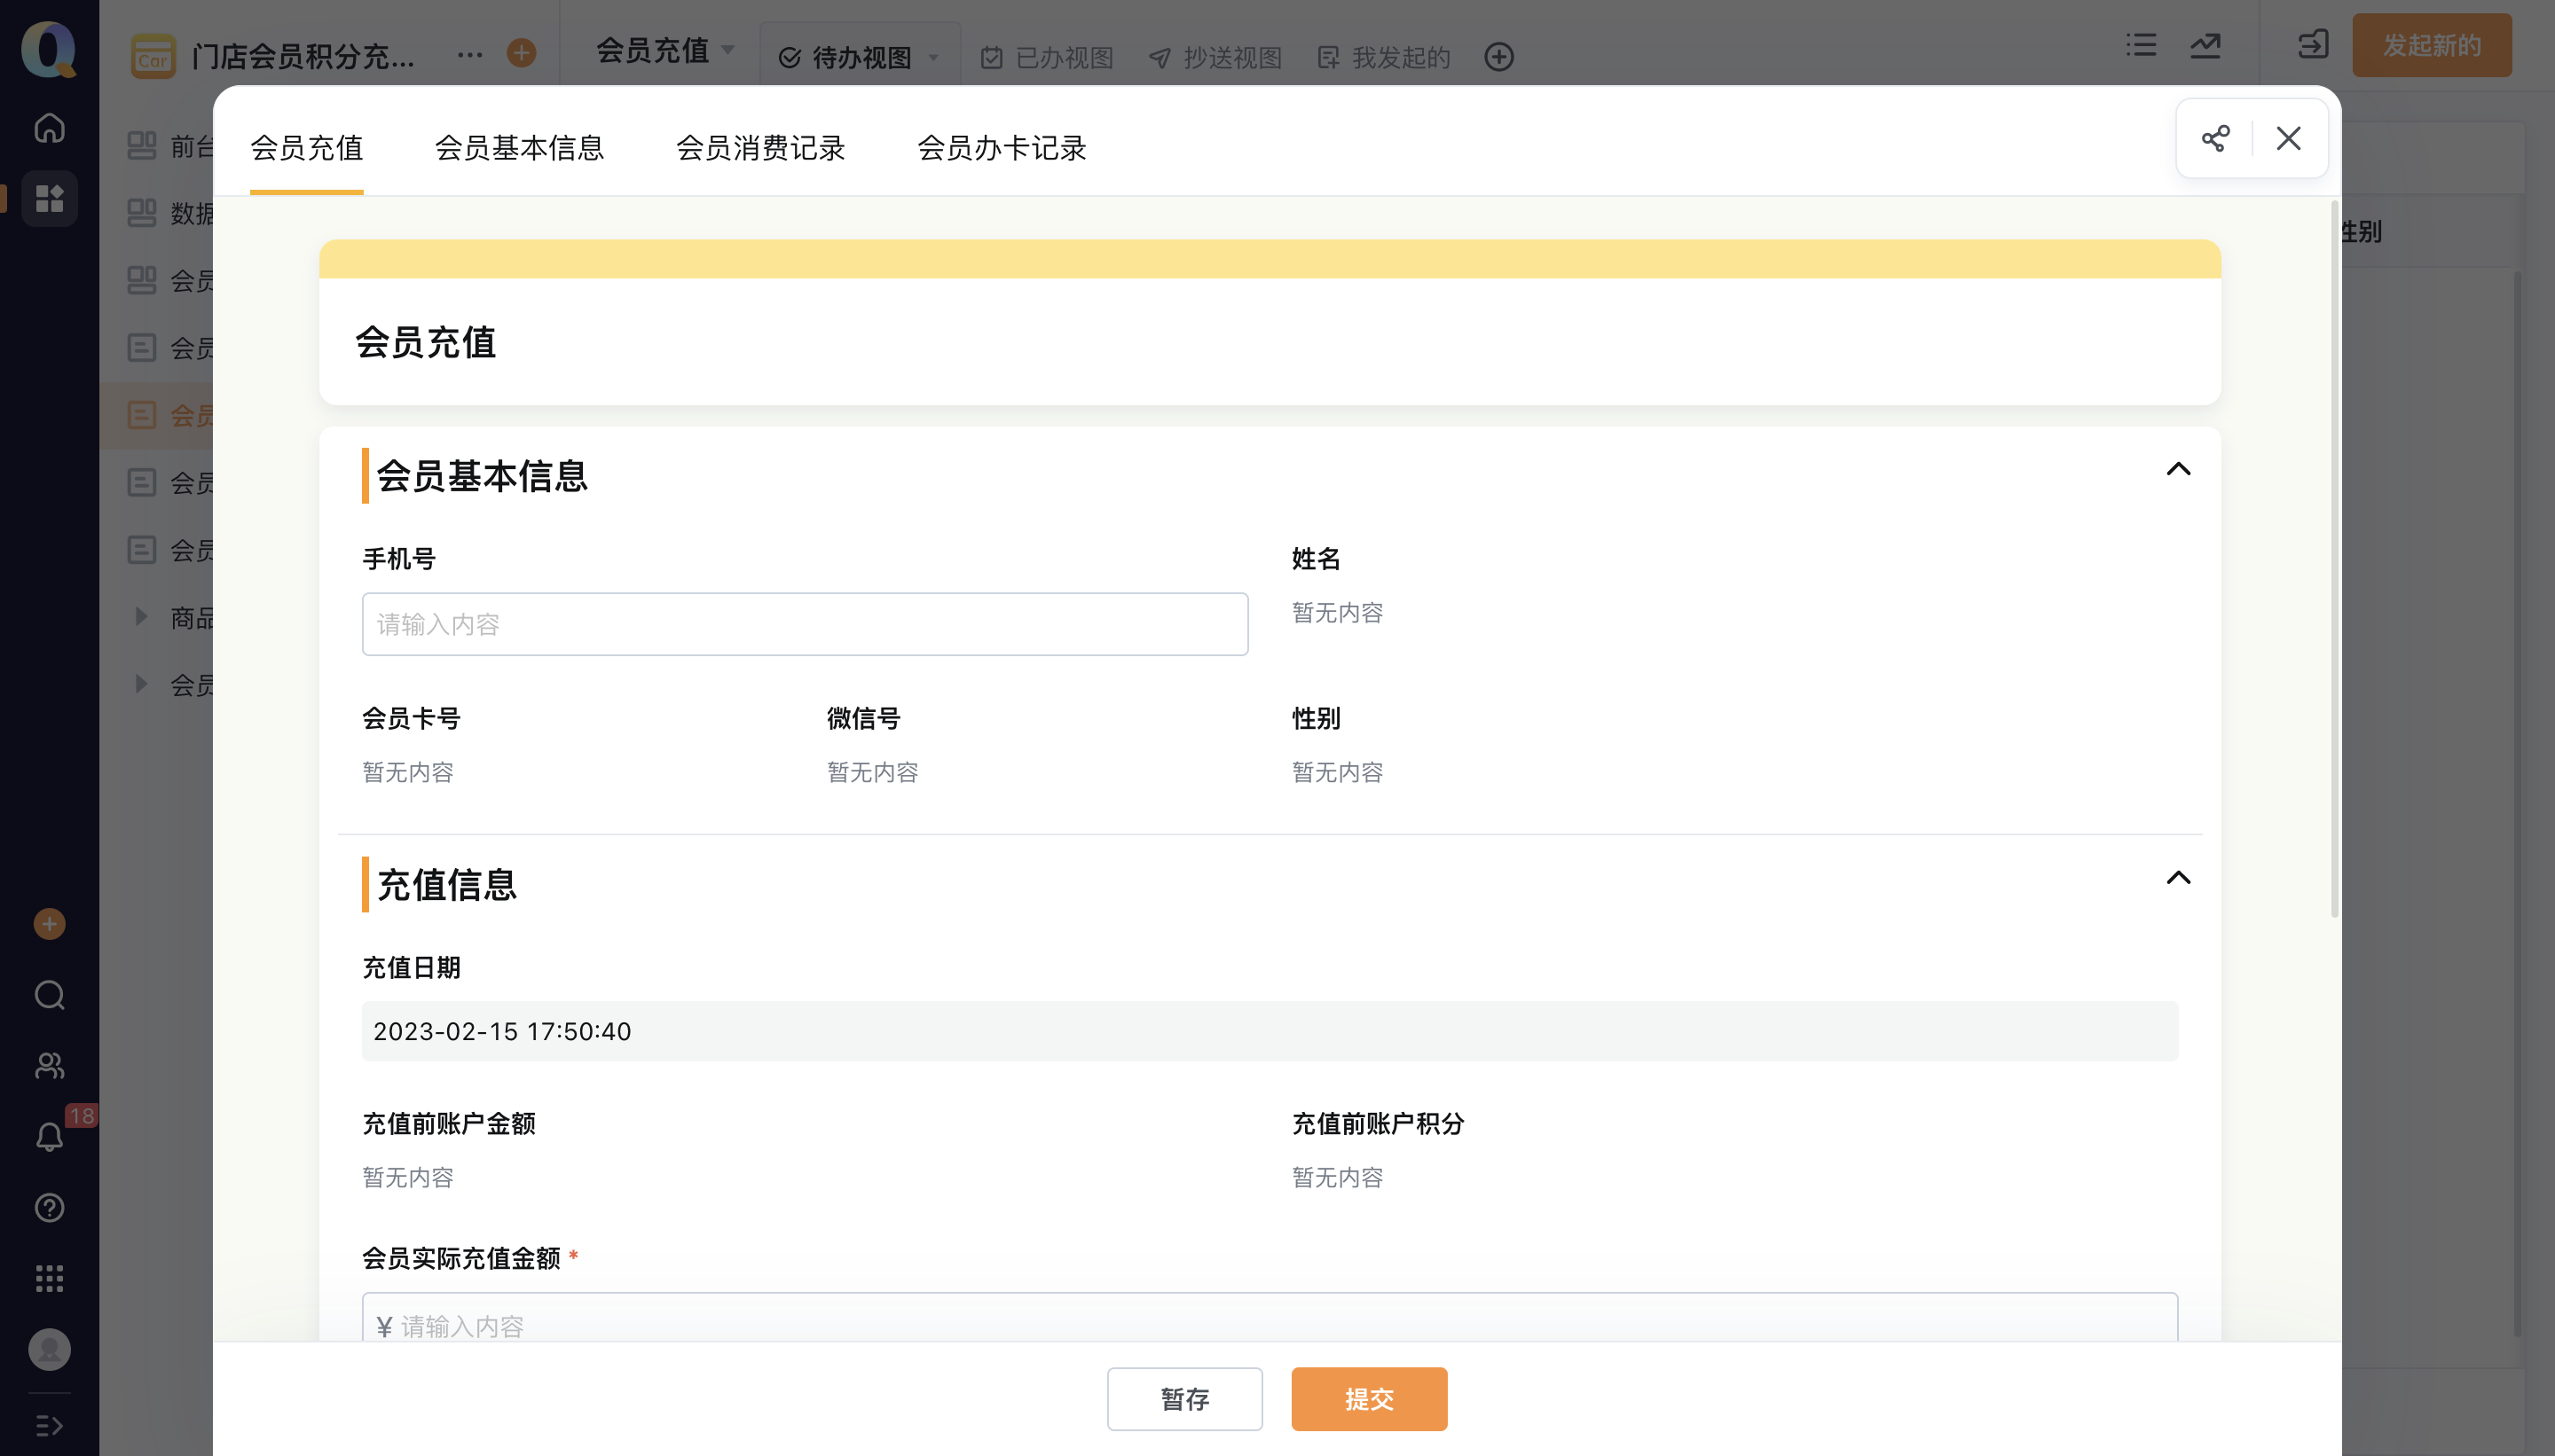Open the nine-dot app launcher icon
Viewport: 2555px width, 1456px height.
tap(49, 1278)
